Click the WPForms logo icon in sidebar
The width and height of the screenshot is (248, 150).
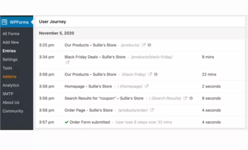coord(4,22)
